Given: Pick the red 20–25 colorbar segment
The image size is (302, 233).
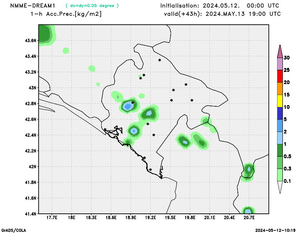Looking at the screenshot, I should click(280, 76).
